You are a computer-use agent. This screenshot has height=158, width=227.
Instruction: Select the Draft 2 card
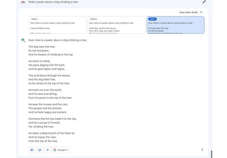tap(117, 25)
